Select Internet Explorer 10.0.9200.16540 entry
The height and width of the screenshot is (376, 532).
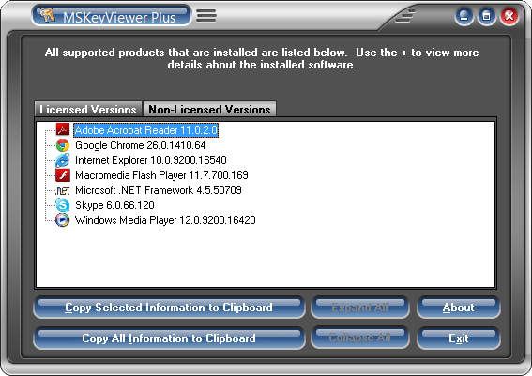(151, 160)
